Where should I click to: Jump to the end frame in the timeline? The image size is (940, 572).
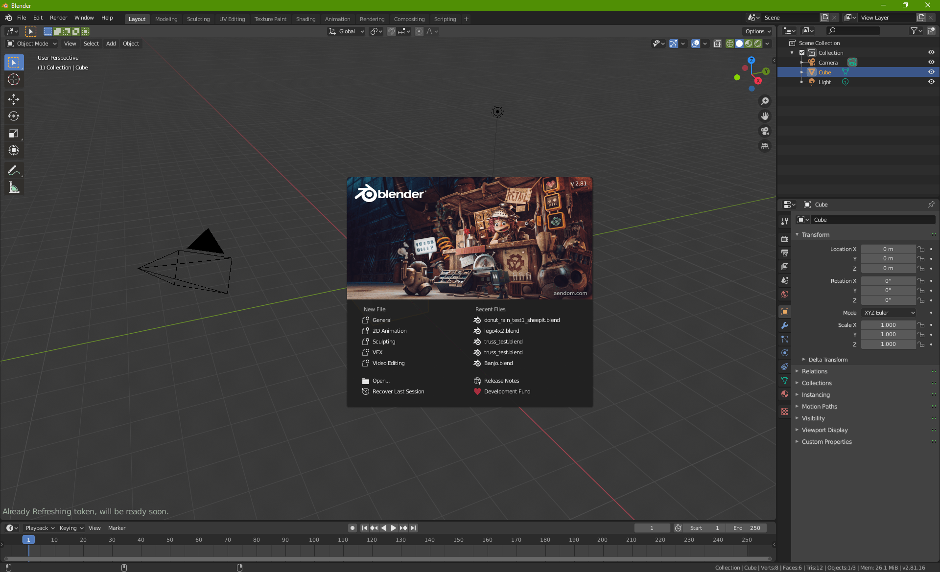click(414, 528)
